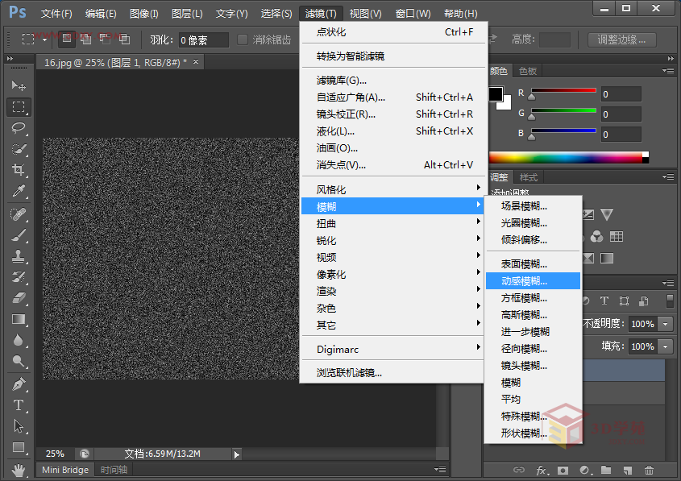Click the feather pixel input field
The height and width of the screenshot is (481, 681).
(203, 40)
